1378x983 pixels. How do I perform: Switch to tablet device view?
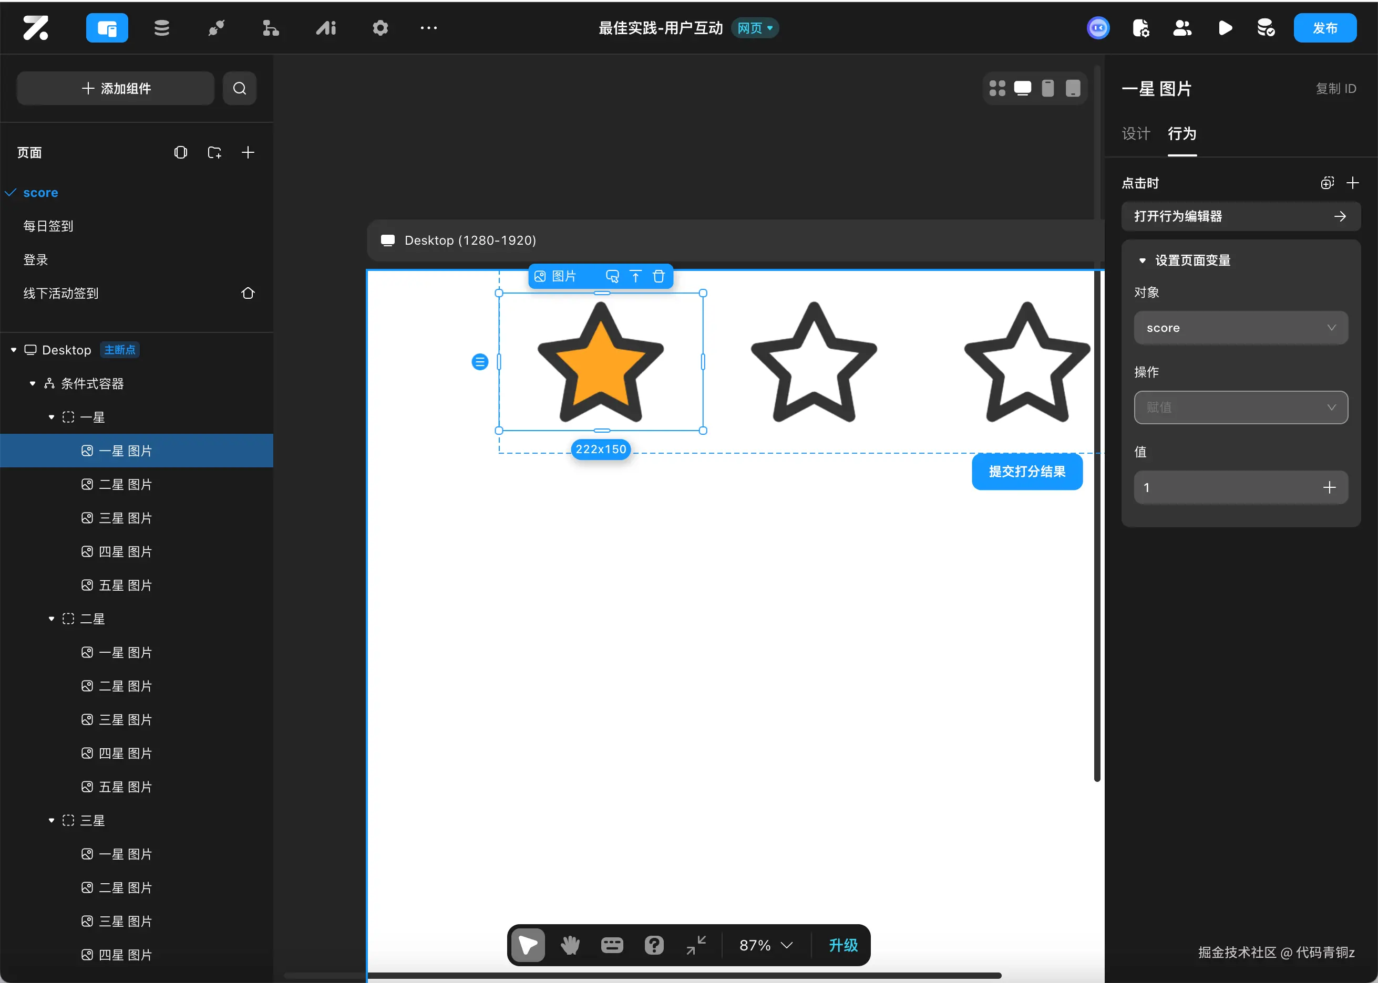[x=1073, y=88]
